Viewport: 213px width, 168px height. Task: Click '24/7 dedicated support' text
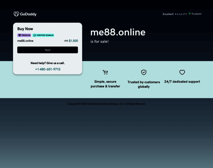pyautogui.click(x=182, y=81)
